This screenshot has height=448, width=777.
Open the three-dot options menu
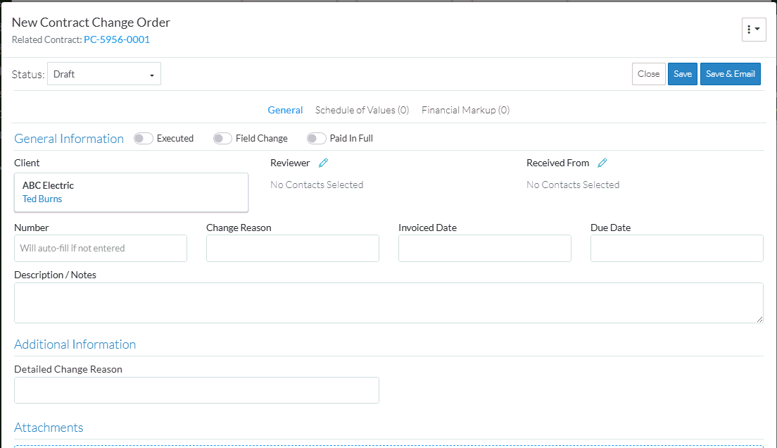[753, 30]
